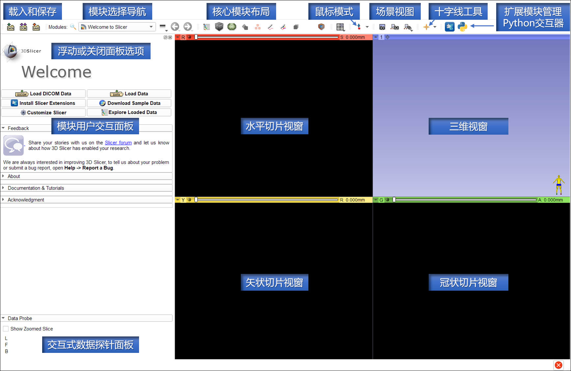Click the restore scene views icon

[x=408, y=27]
